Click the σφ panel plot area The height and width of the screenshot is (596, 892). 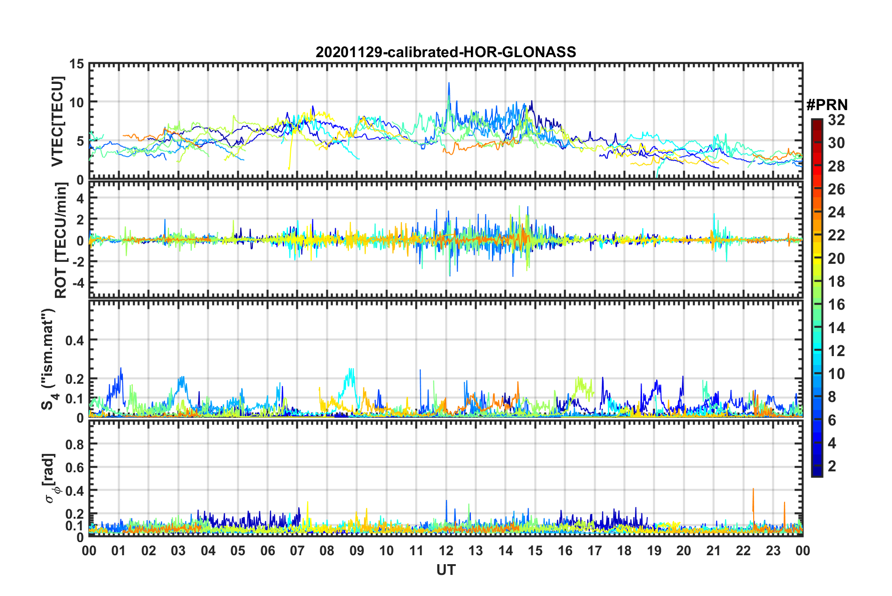(x=446, y=478)
